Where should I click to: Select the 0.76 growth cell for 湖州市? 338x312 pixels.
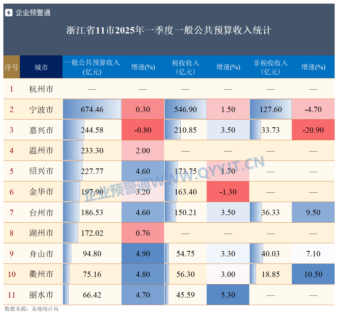tap(143, 233)
